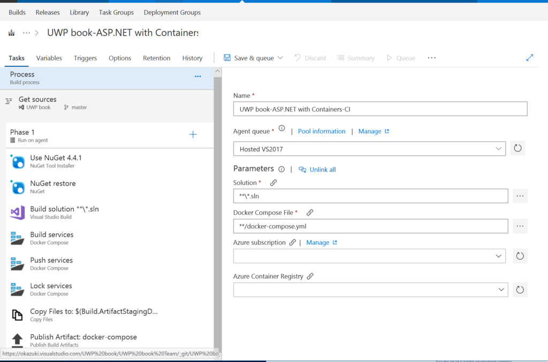Screen dimensions: 548x362
Task: Refresh the Azure Container Registry list
Action: 520,290
